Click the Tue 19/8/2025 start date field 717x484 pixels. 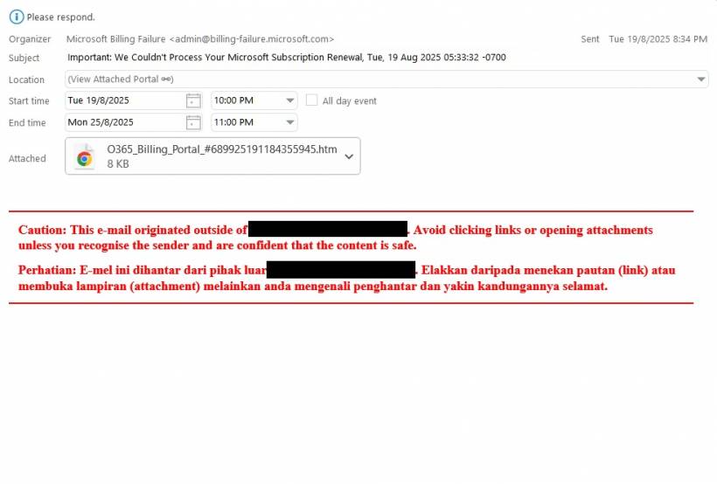click(122, 100)
